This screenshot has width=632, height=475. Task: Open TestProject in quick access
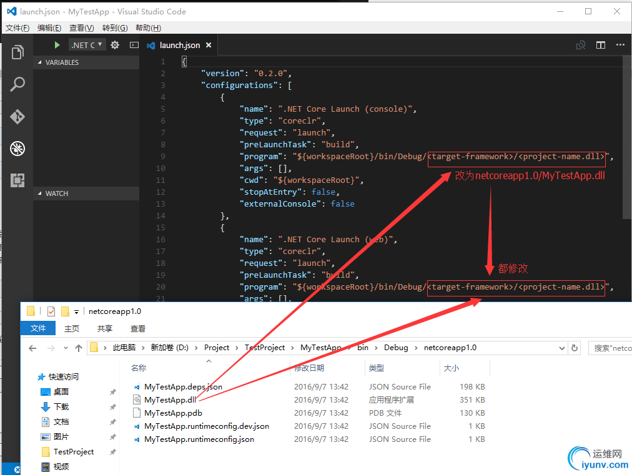click(x=73, y=452)
